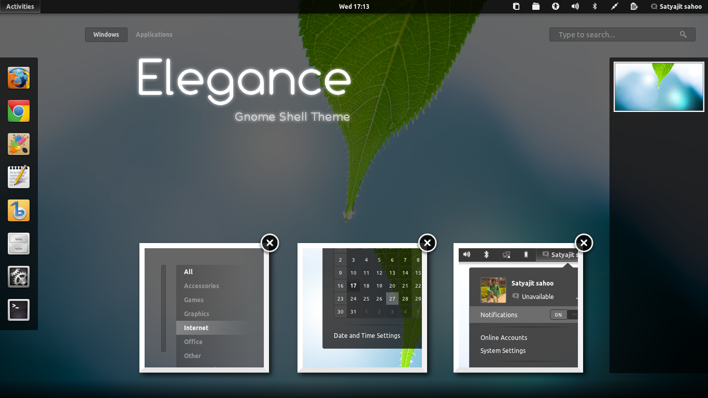
Task: Click display icon inside user menu thumbnail
Action: point(506,254)
